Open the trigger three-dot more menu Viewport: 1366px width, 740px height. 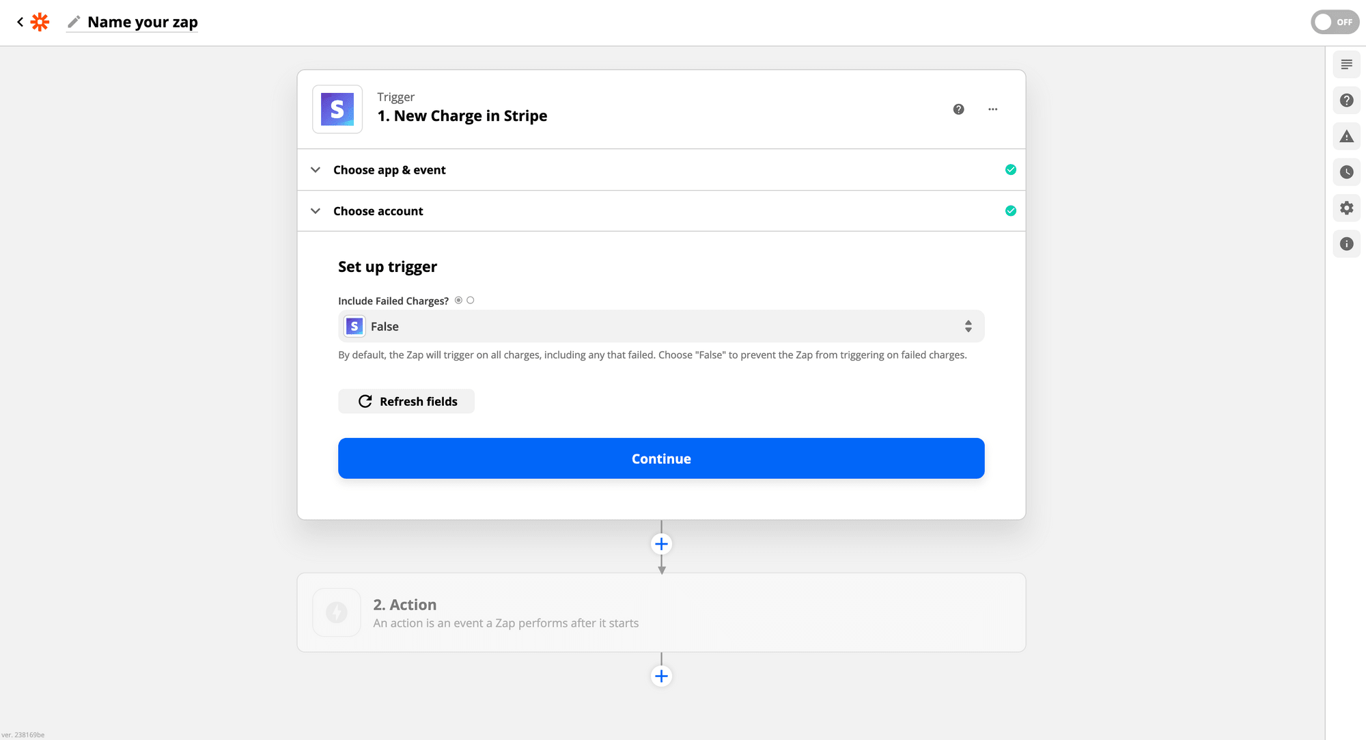(993, 109)
